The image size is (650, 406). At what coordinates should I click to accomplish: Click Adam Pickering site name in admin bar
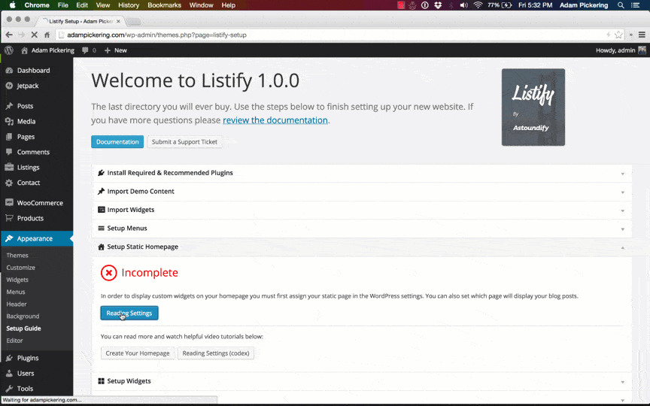coord(47,50)
